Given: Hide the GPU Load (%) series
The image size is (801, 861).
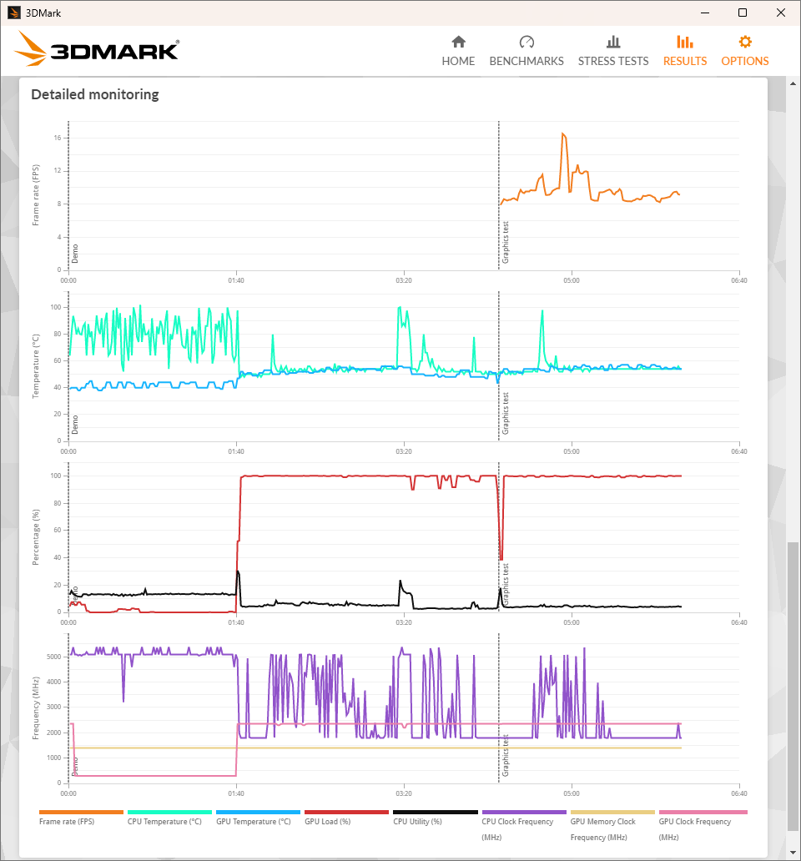Looking at the screenshot, I should coord(327,822).
